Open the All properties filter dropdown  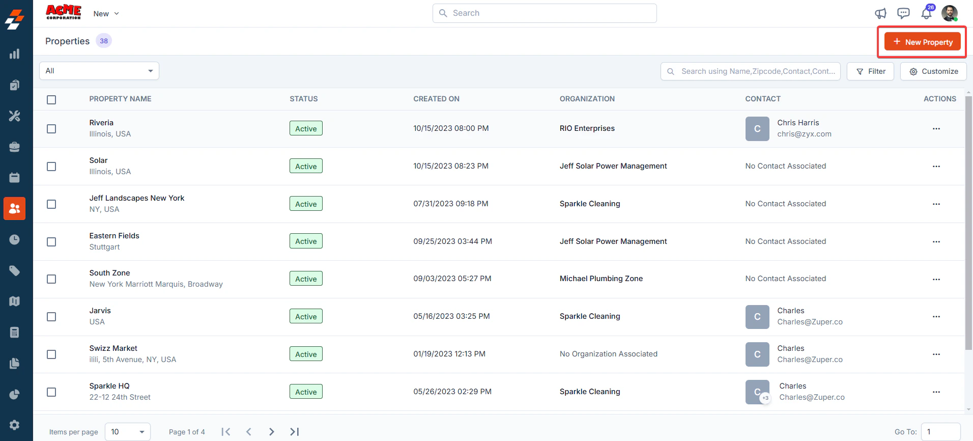tap(99, 71)
